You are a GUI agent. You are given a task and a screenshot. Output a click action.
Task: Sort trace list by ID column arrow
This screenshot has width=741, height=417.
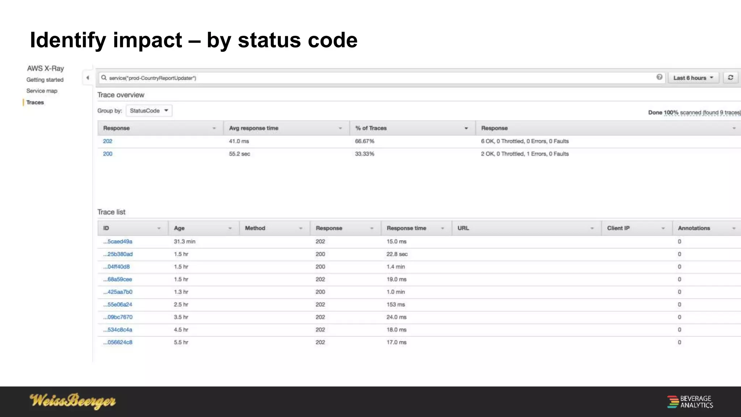[158, 228]
